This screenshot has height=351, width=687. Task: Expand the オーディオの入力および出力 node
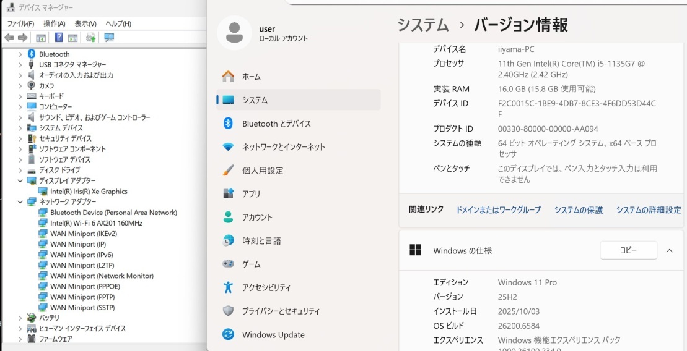20,75
